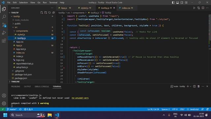Open the Manage settings gear
Image resolution: width=211 pixels, height=119 pixels.
pyautogui.click(x=4, y=103)
